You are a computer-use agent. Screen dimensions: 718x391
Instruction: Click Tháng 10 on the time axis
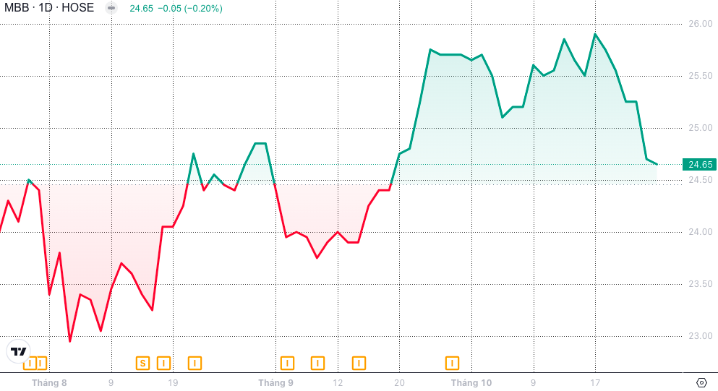tap(471, 382)
